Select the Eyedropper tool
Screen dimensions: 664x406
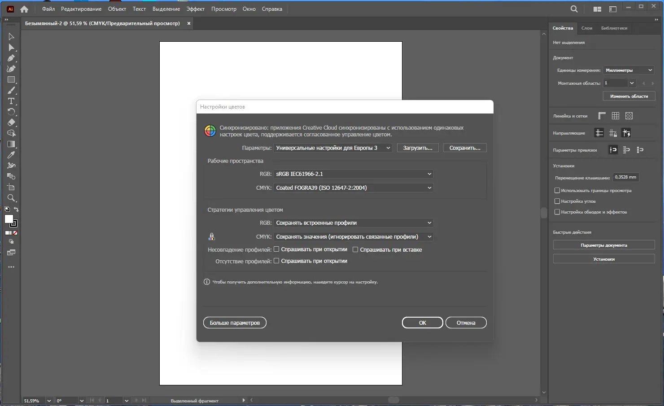click(x=11, y=155)
